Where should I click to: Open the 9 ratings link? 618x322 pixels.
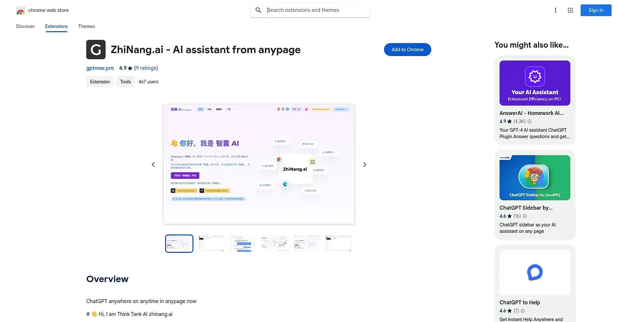(x=146, y=68)
